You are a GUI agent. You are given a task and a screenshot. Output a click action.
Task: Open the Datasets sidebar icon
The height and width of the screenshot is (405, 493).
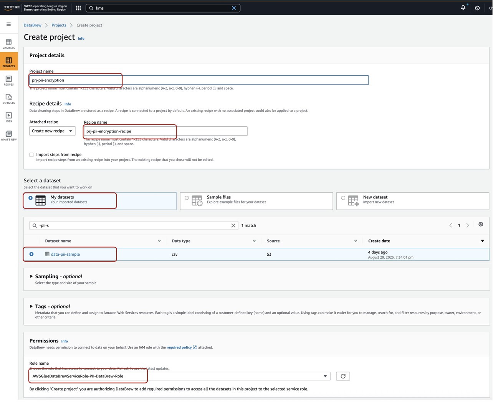tap(8, 44)
